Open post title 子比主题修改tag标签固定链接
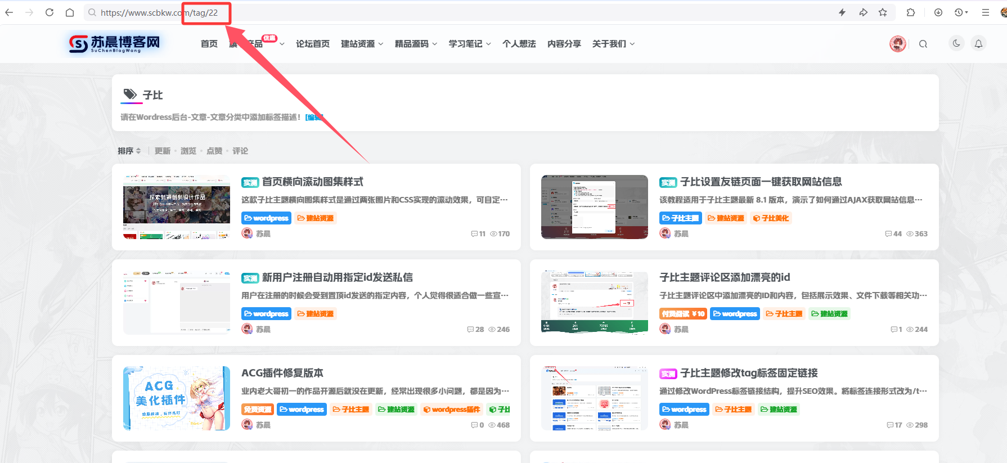1007x463 pixels. [749, 373]
